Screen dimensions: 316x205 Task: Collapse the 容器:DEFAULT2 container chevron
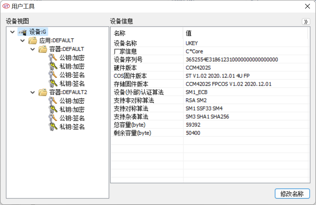(33, 92)
